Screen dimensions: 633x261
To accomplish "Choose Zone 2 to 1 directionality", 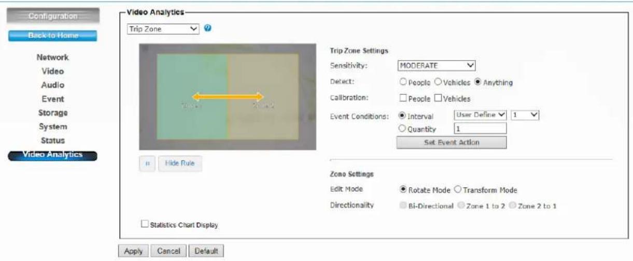I will point(513,206).
